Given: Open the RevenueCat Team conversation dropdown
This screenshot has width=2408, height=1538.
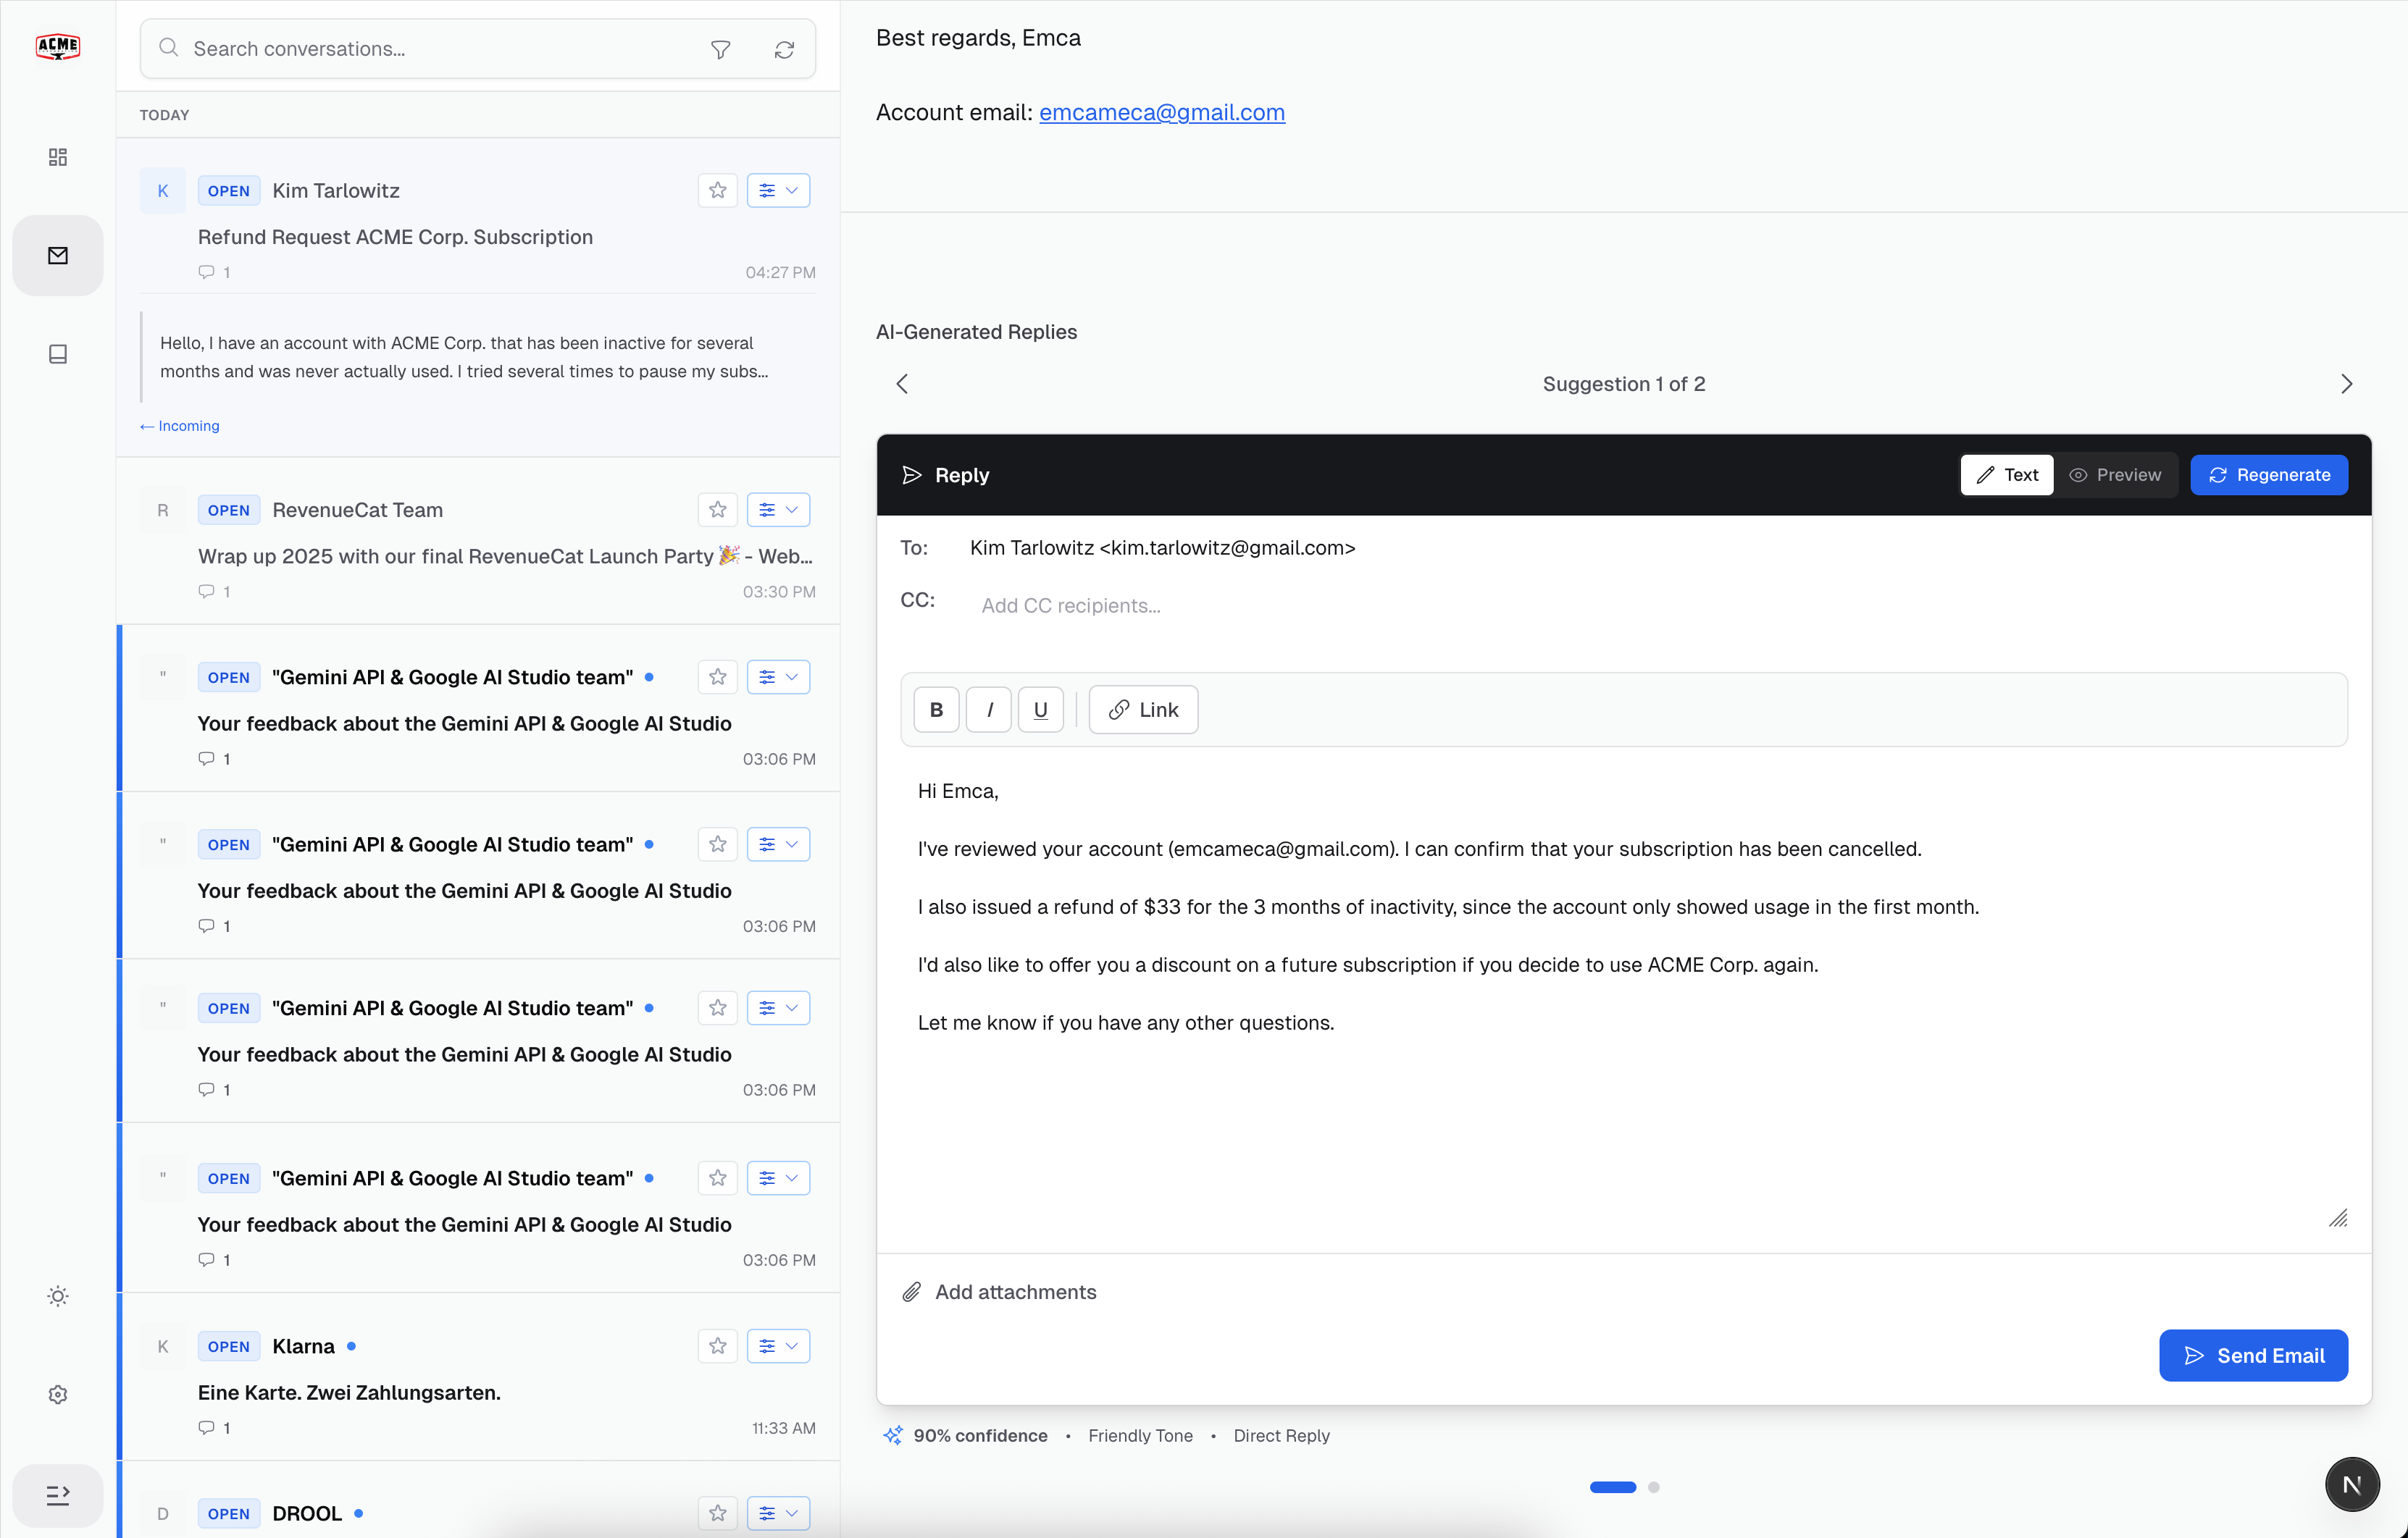Looking at the screenshot, I should point(778,510).
